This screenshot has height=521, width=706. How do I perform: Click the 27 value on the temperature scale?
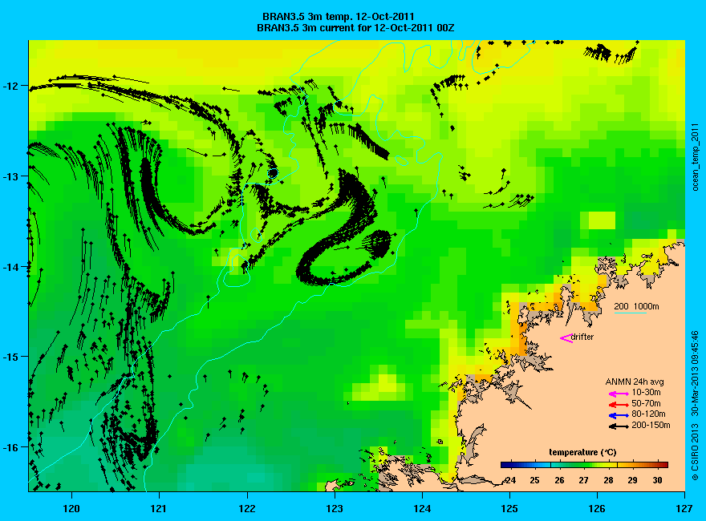[583, 480]
